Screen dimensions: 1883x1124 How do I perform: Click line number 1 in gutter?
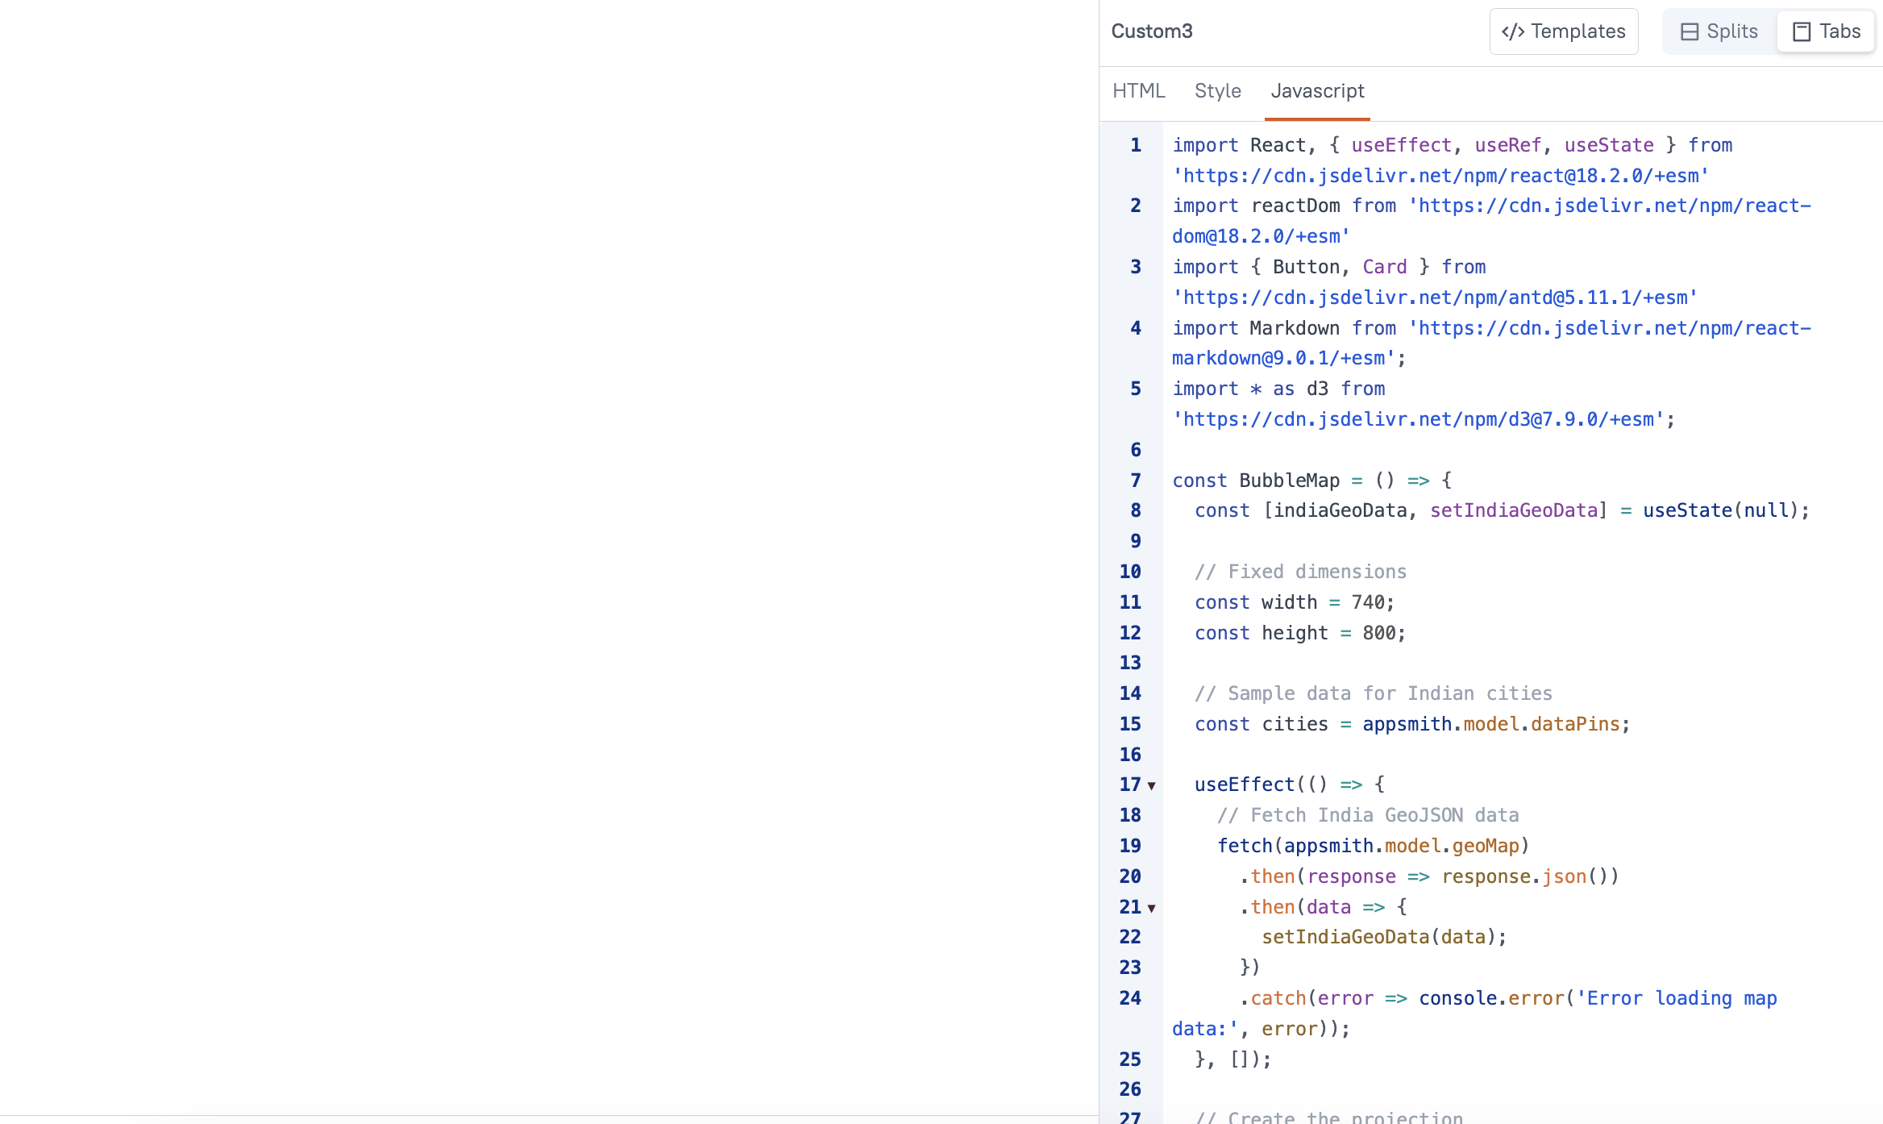[x=1135, y=145]
